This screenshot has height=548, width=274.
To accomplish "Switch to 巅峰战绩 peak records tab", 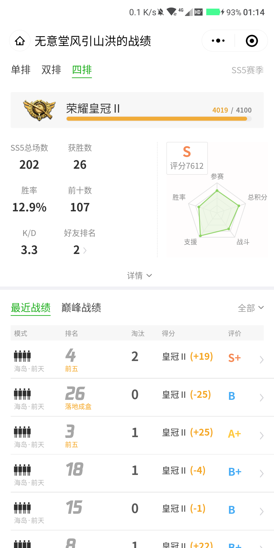I will 81,308.
